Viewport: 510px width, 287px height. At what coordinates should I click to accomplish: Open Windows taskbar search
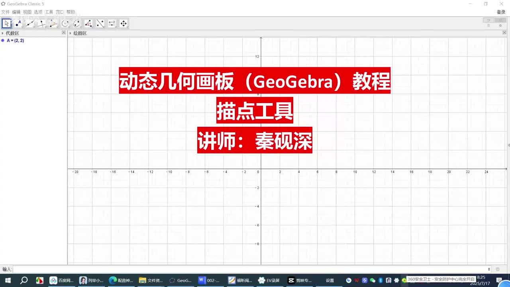click(x=24, y=280)
